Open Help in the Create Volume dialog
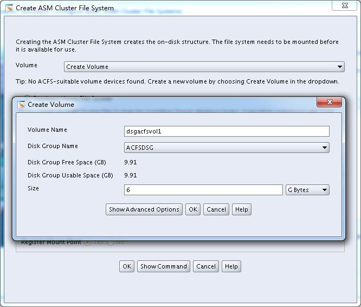Viewport: 361px width, 307px height. pyautogui.click(x=242, y=209)
